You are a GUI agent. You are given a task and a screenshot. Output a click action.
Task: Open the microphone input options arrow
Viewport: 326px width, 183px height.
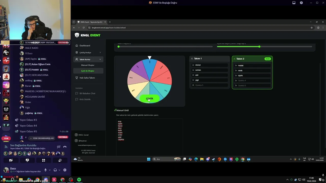(50, 170)
